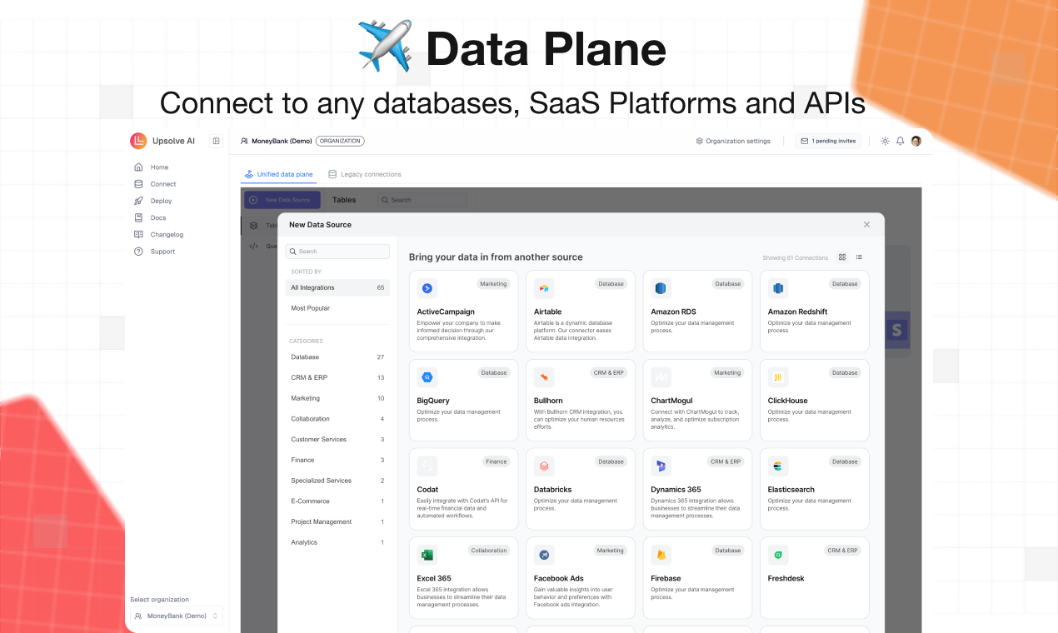Click the Airtable connector icon
Image resolution: width=1058 pixels, height=633 pixels.
tap(544, 288)
